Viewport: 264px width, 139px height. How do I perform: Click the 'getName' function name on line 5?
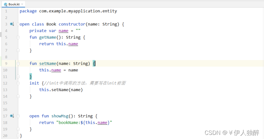[48, 37]
